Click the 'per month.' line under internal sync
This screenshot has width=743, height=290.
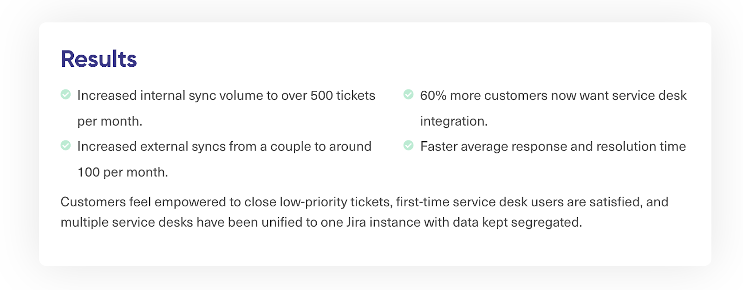pyautogui.click(x=110, y=121)
